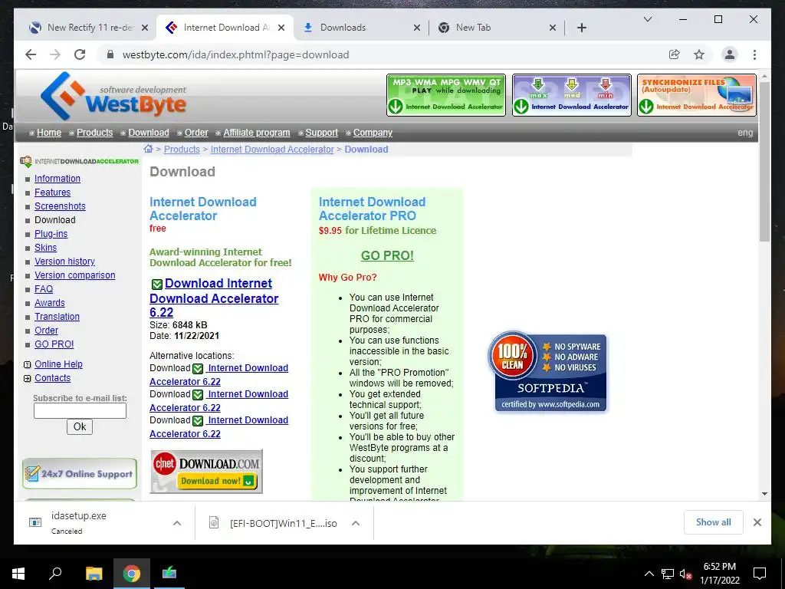Open the MP3 WMA MPG play-while-downloading banner

tap(446, 95)
